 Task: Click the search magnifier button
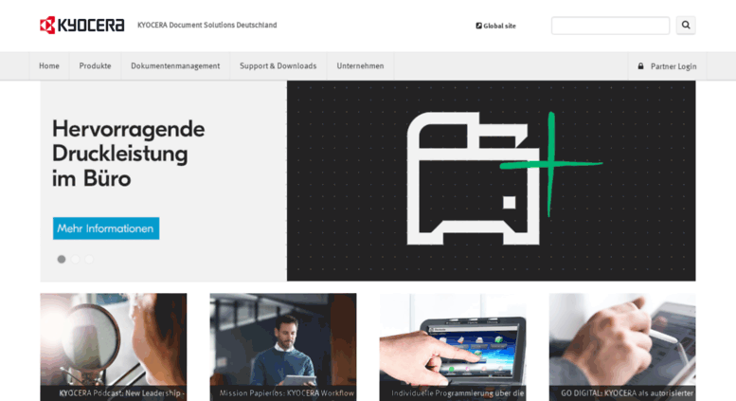click(686, 26)
